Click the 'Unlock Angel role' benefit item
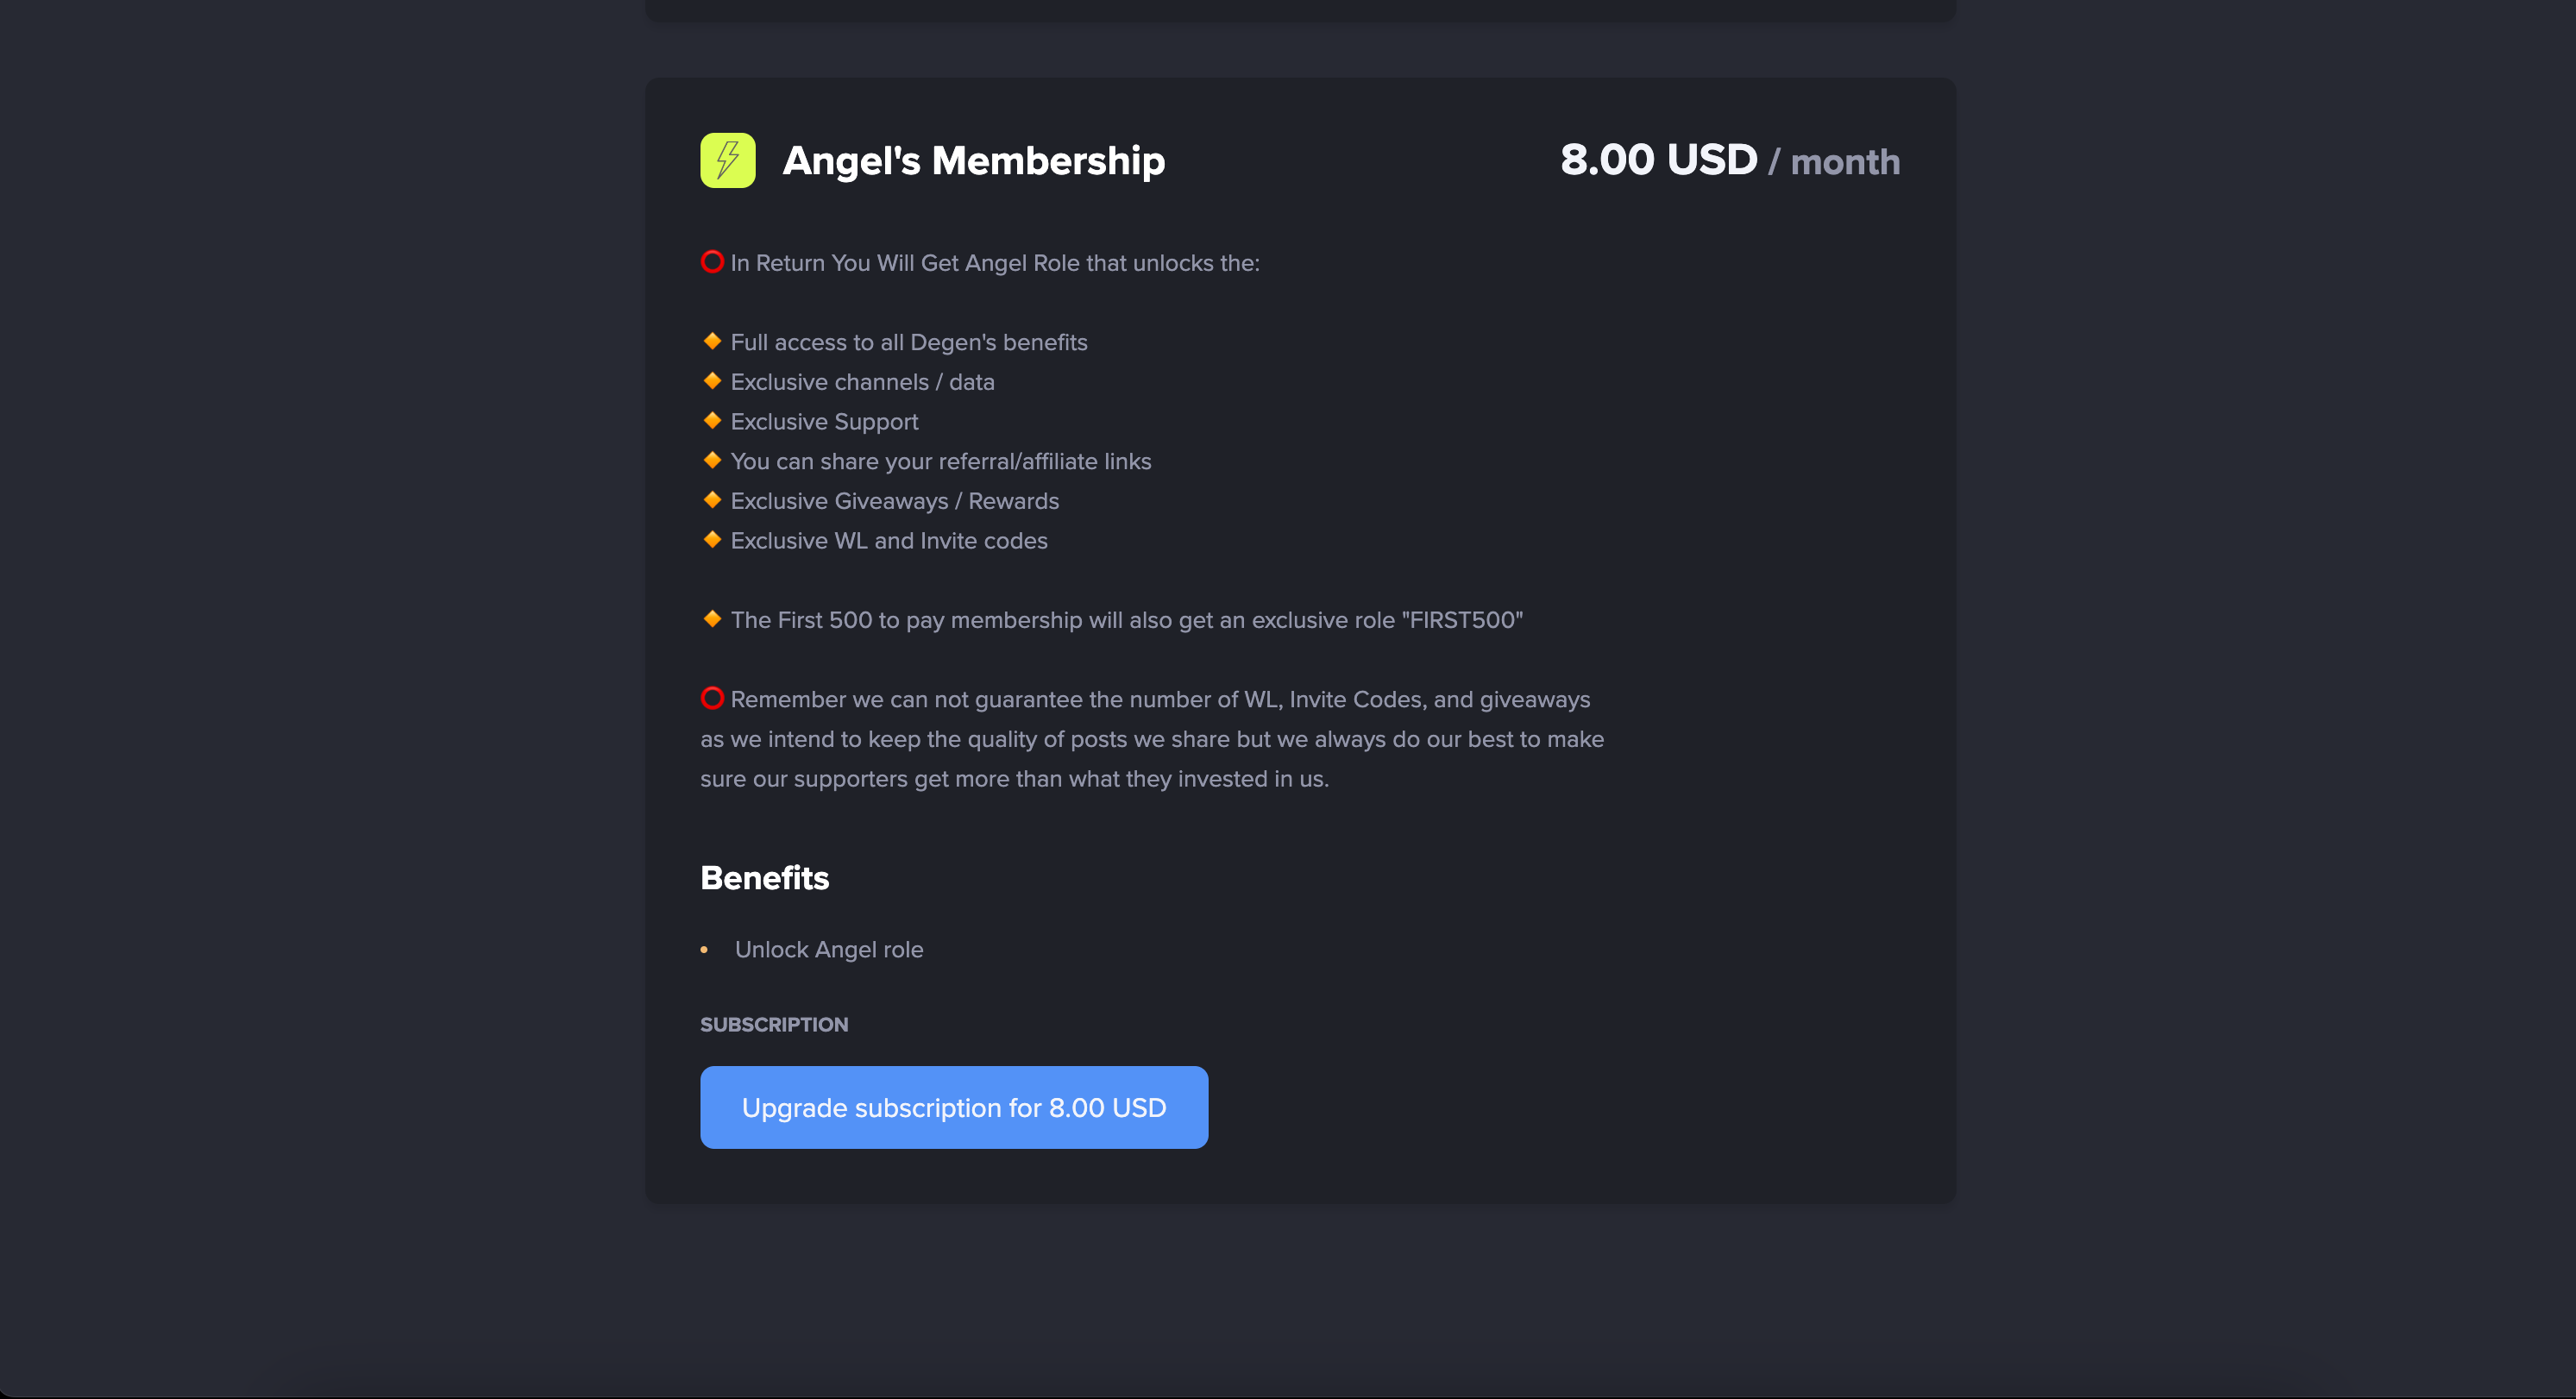 [829, 949]
